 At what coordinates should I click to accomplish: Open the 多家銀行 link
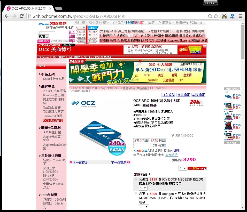(x=171, y=155)
